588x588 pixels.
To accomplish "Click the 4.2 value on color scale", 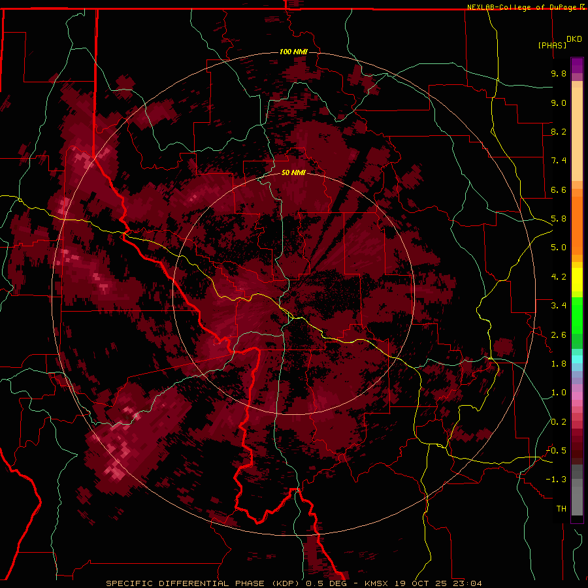I will click(559, 277).
